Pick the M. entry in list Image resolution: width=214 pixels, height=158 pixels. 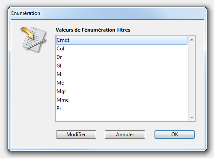[122, 74]
